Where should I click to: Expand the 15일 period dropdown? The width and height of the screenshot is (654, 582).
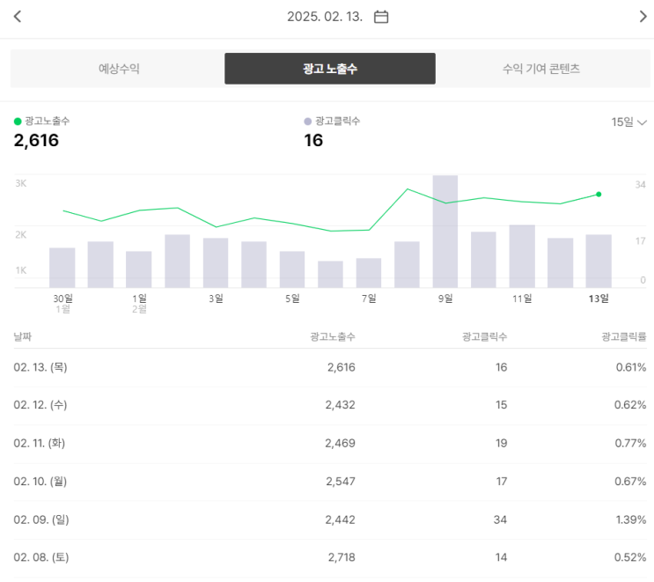pyautogui.click(x=628, y=122)
